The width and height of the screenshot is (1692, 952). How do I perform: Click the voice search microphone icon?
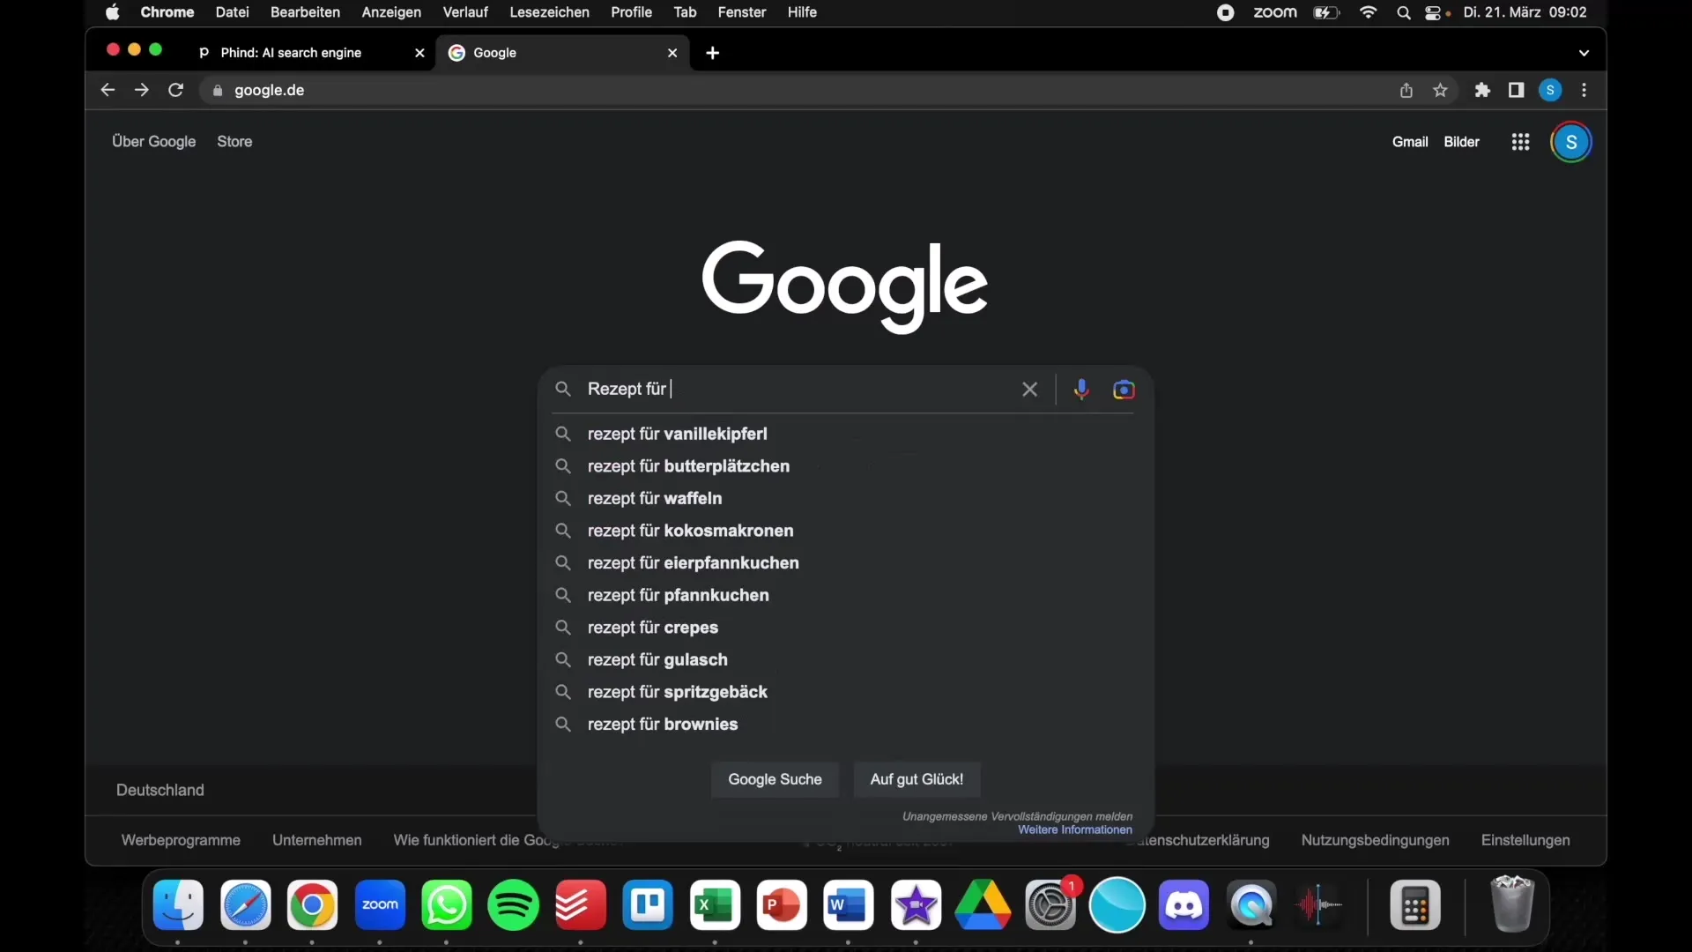click(1081, 389)
